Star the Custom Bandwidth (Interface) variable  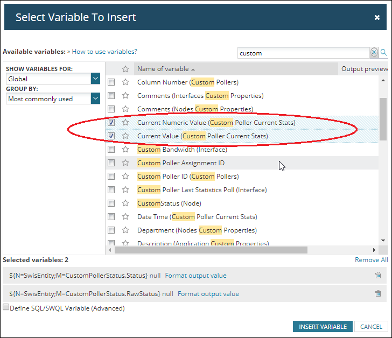[x=125, y=150]
